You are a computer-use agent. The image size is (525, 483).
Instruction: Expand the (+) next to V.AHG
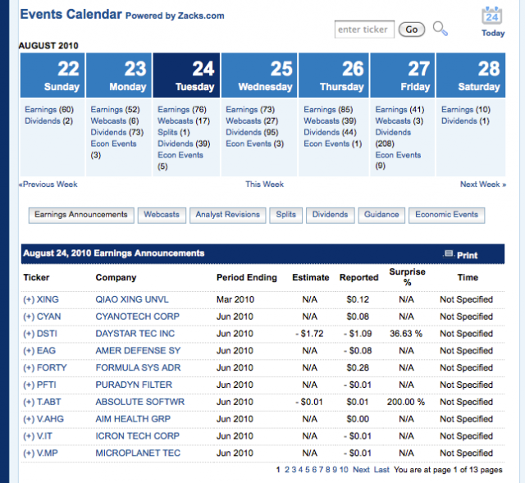click(29, 419)
